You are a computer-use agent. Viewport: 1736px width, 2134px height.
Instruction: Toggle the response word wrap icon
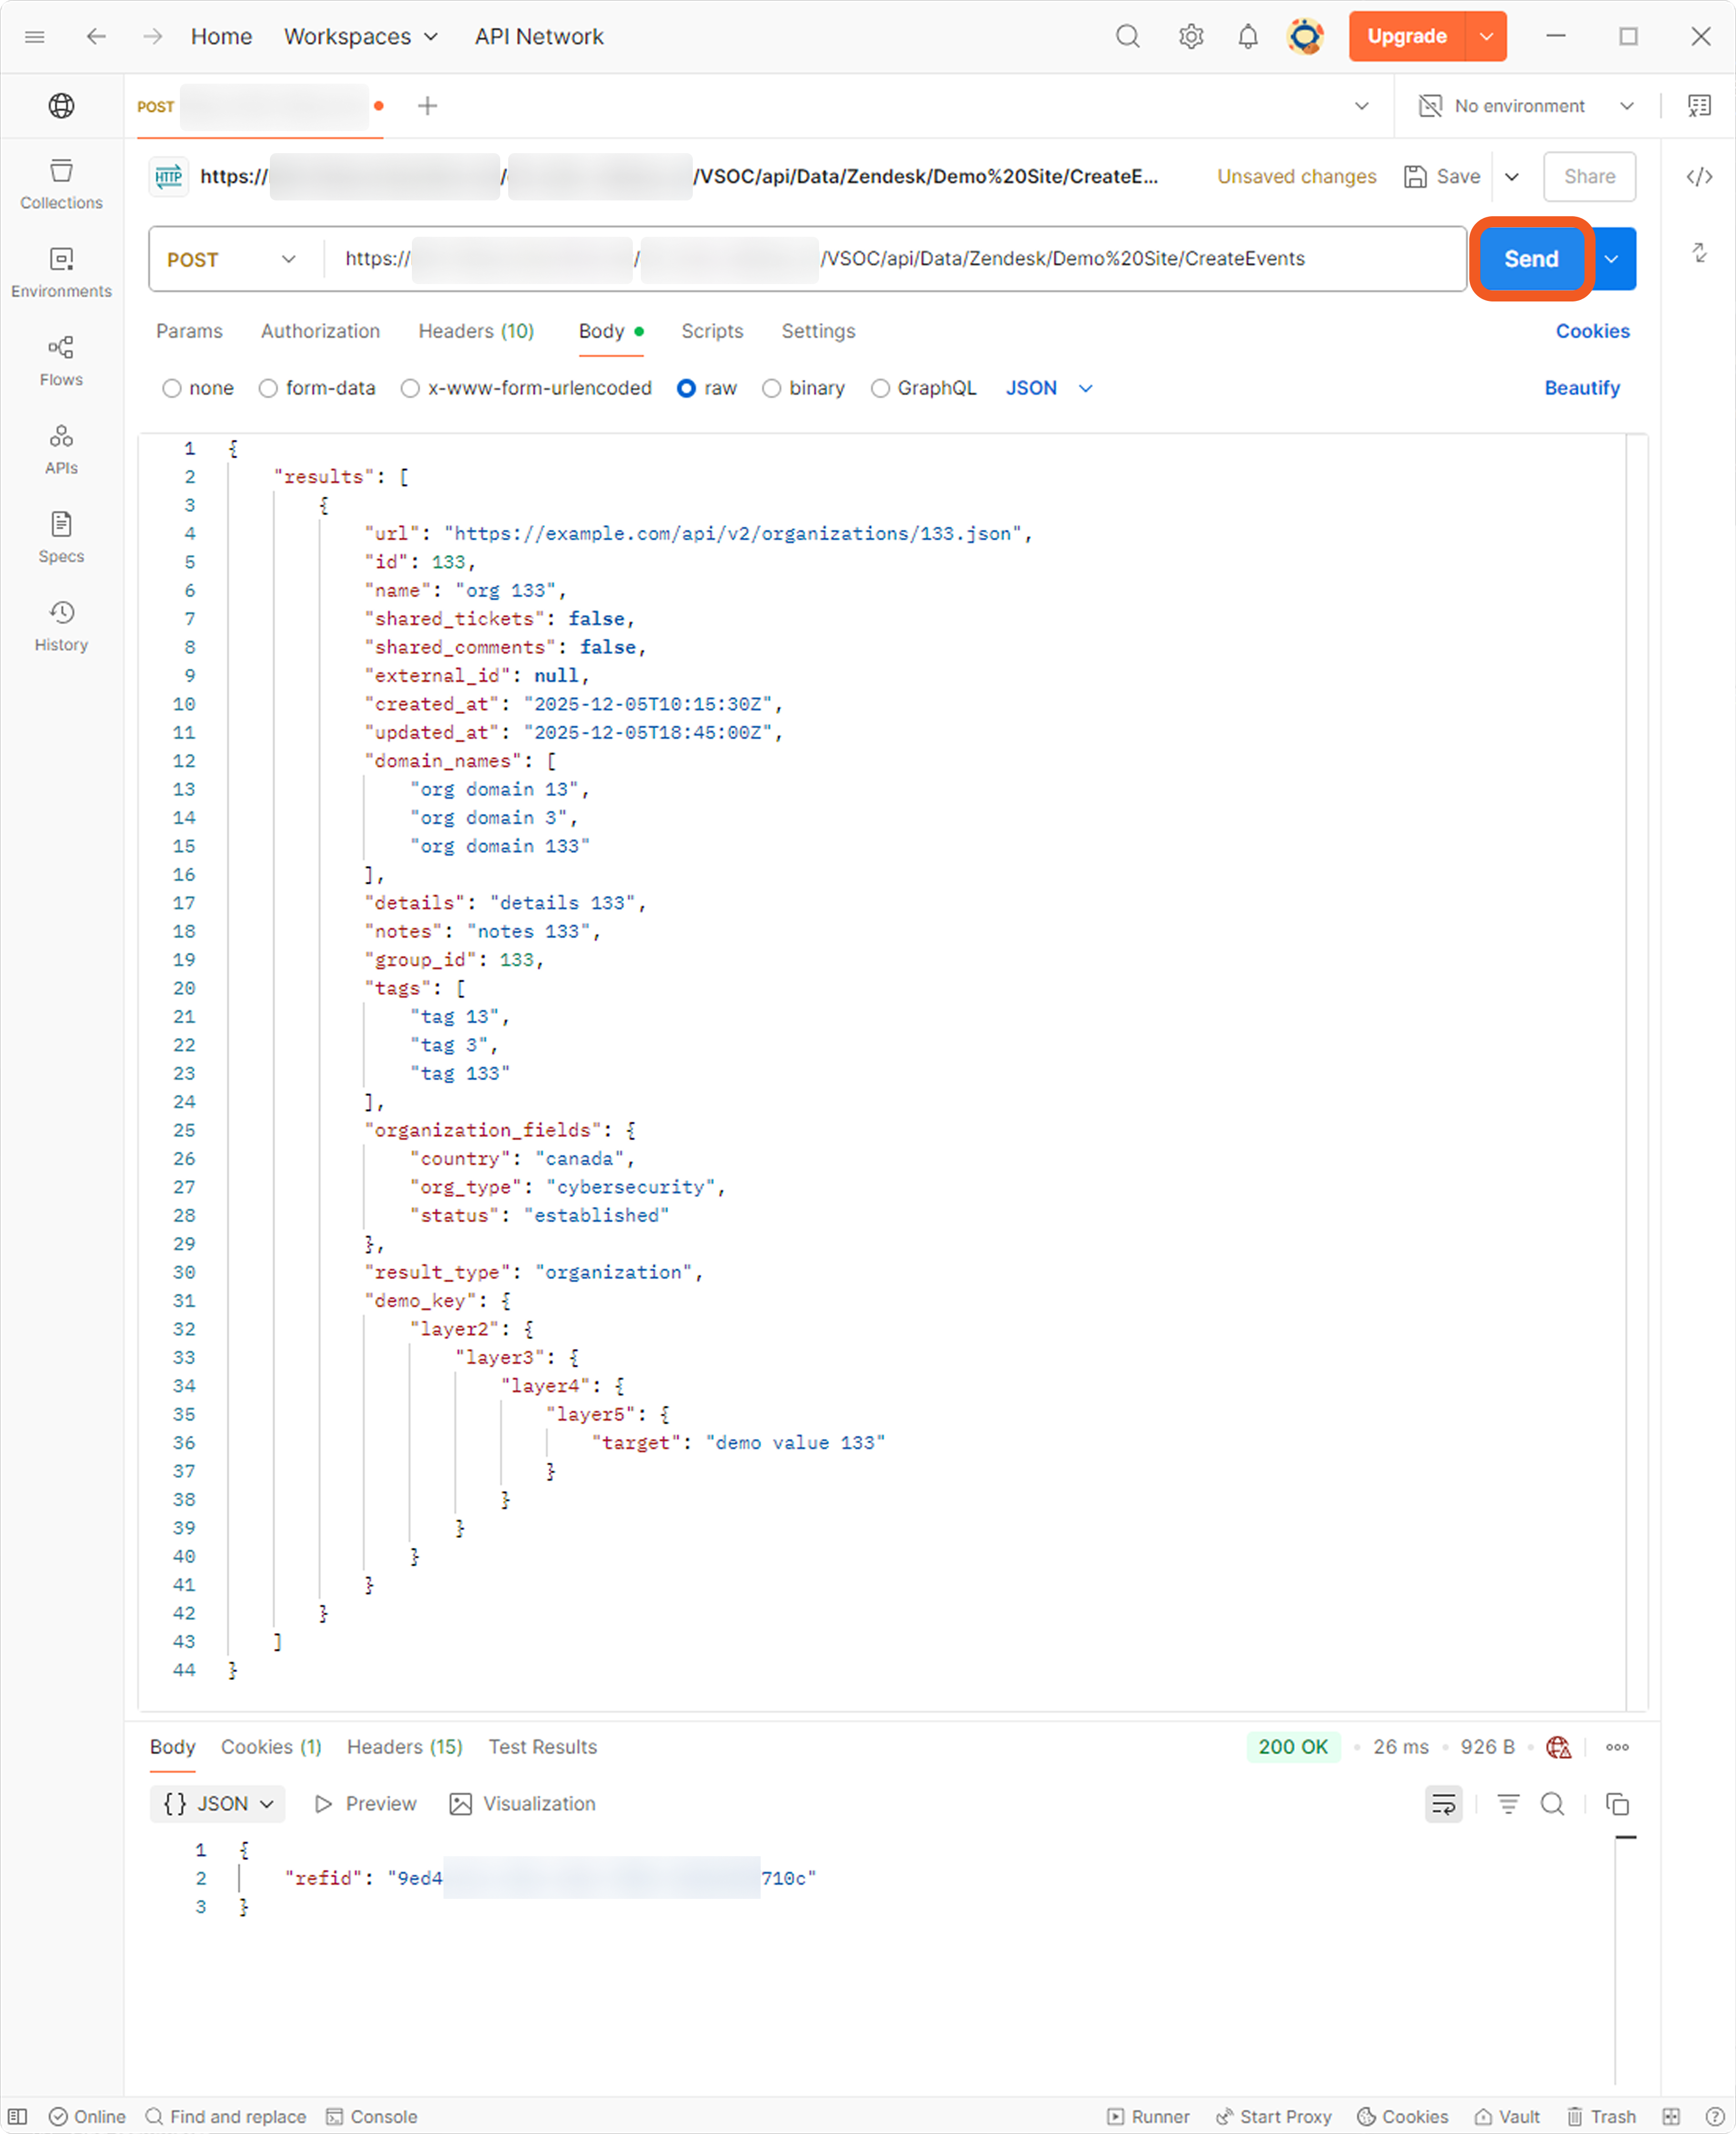[x=1443, y=1804]
